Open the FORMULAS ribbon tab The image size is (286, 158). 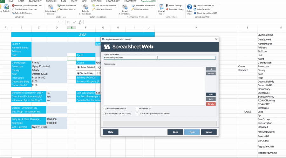51,1
